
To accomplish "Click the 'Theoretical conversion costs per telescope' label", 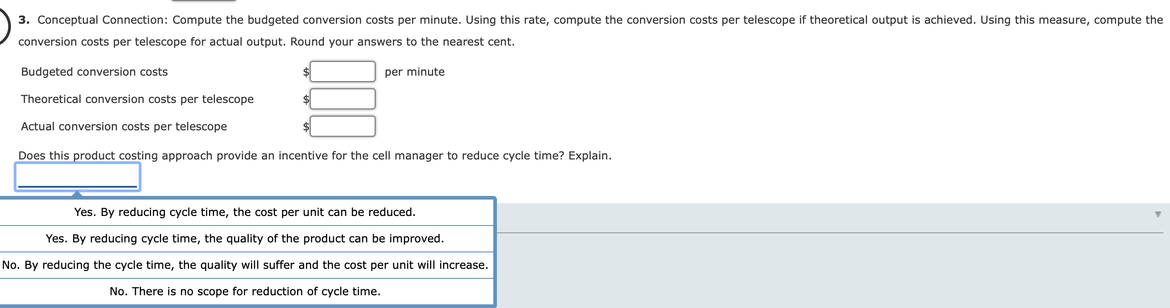I will 137,99.
